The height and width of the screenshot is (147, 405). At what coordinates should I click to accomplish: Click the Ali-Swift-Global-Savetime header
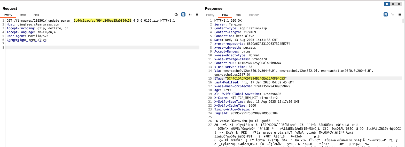248,94
